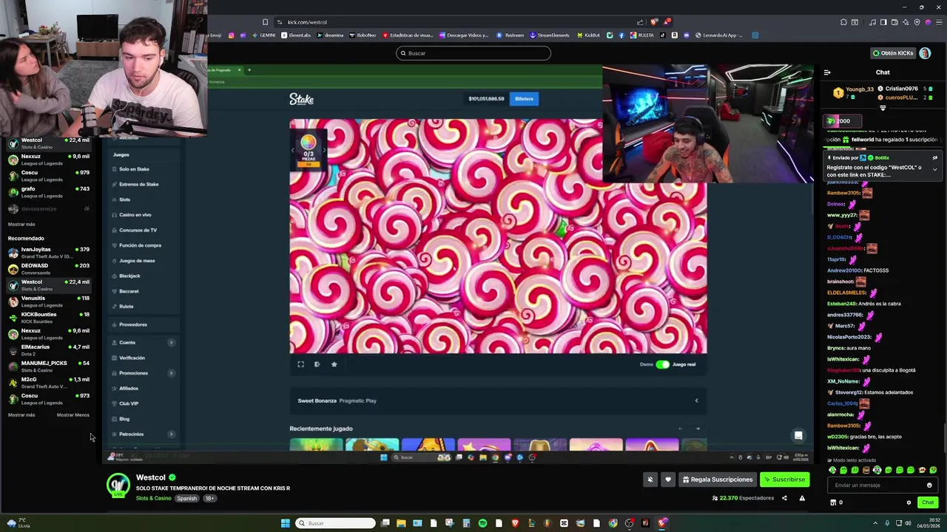Viewport: 947px width, 532px height.
Task: Click the user profile avatar
Action: tap(925, 53)
